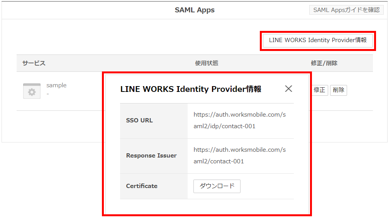
Task: Click the SAML Apps page title
Action: point(195,10)
